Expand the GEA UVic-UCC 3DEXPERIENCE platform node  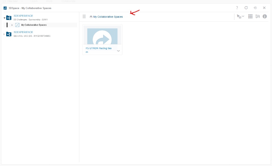(4, 34)
